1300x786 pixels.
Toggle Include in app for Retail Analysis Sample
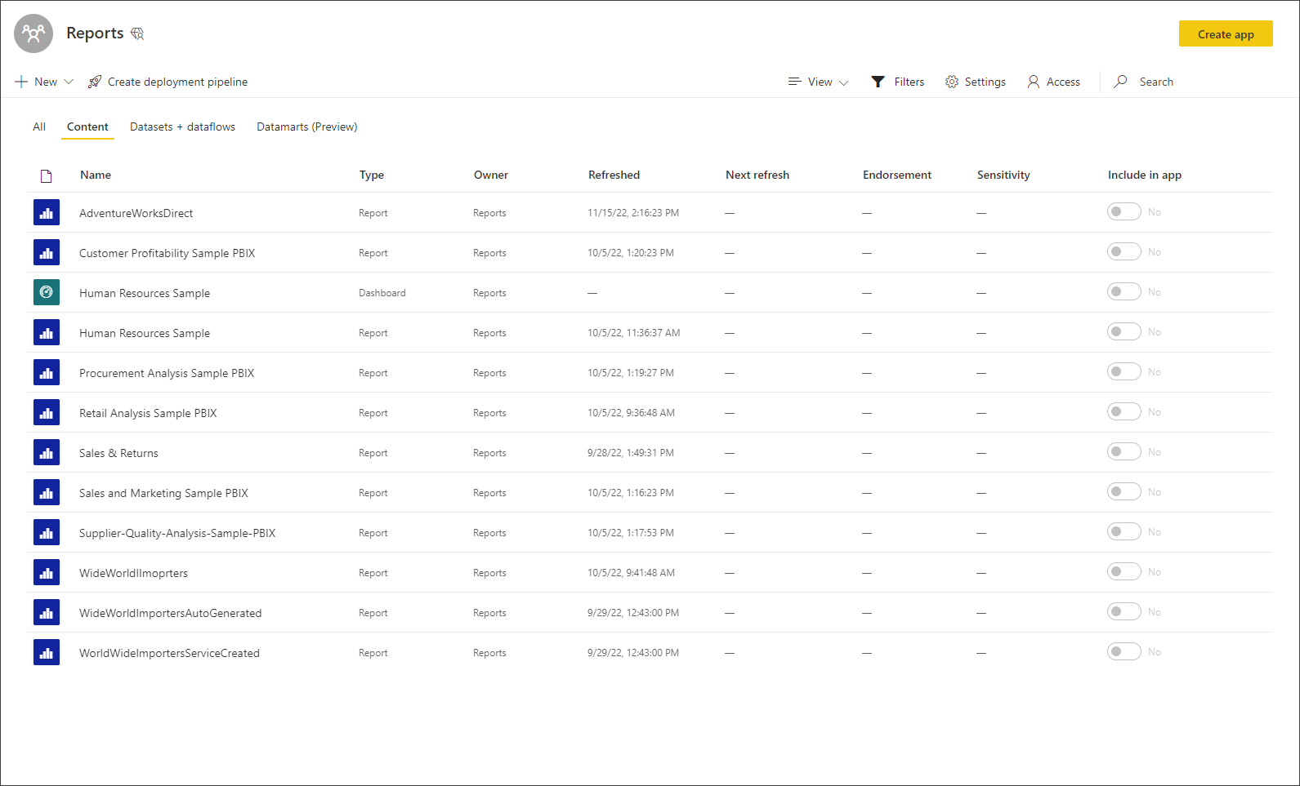[1124, 412]
